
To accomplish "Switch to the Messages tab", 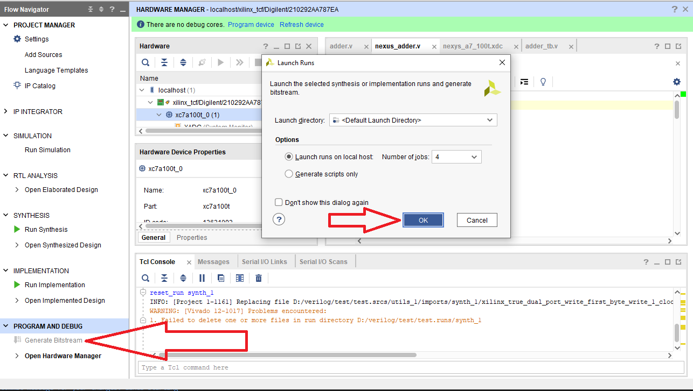I will click(213, 262).
